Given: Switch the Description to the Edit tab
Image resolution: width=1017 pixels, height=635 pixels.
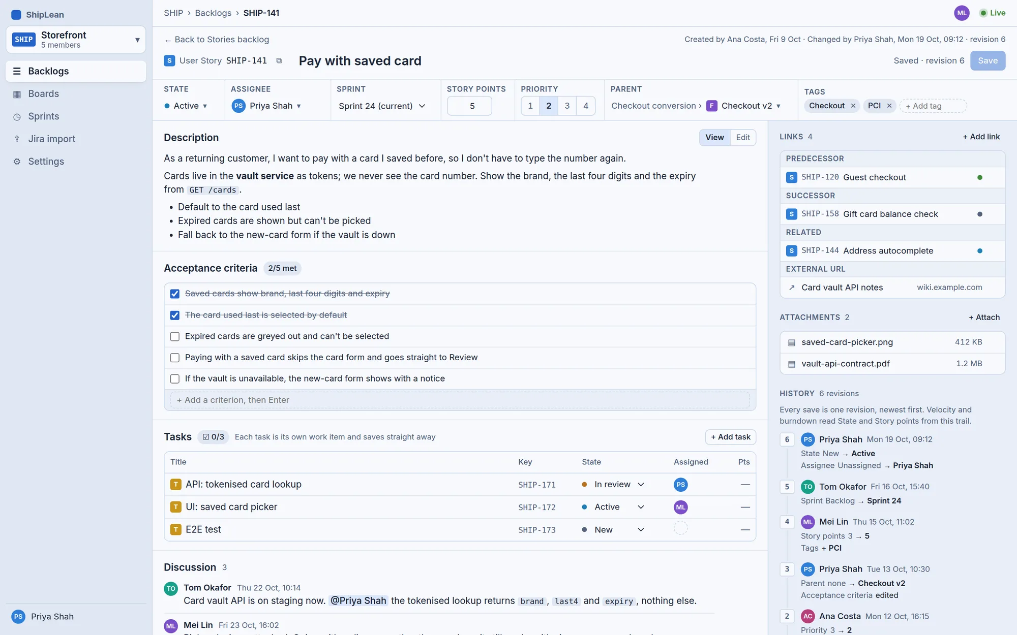Looking at the screenshot, I should 742,137.
